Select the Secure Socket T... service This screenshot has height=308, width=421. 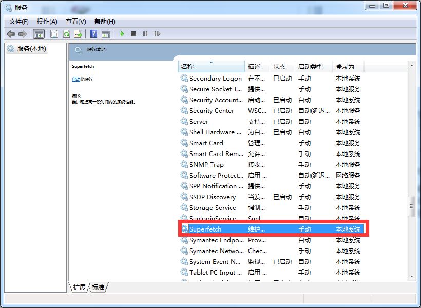271,89
